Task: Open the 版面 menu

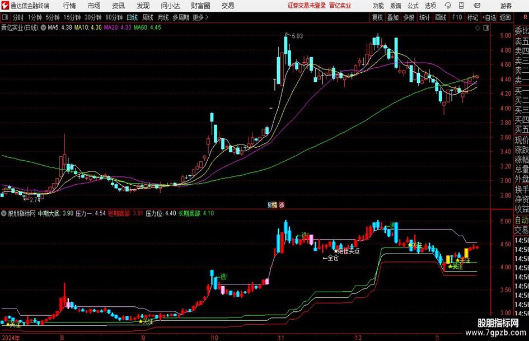Action: coord(396,6)
